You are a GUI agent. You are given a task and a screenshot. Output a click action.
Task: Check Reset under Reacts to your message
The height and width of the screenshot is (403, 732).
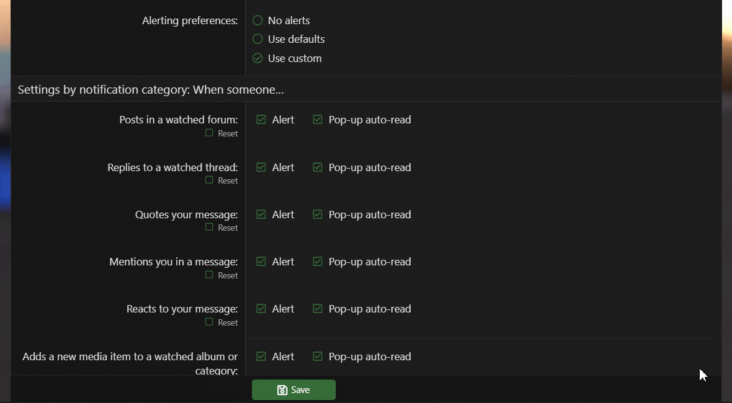(x=210, y=322)
